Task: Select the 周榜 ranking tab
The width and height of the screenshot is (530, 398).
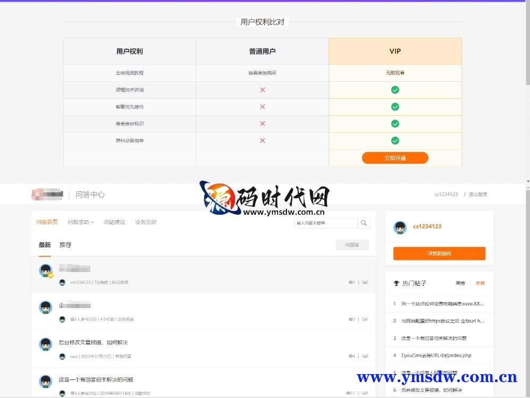Action: click(460, 283)
